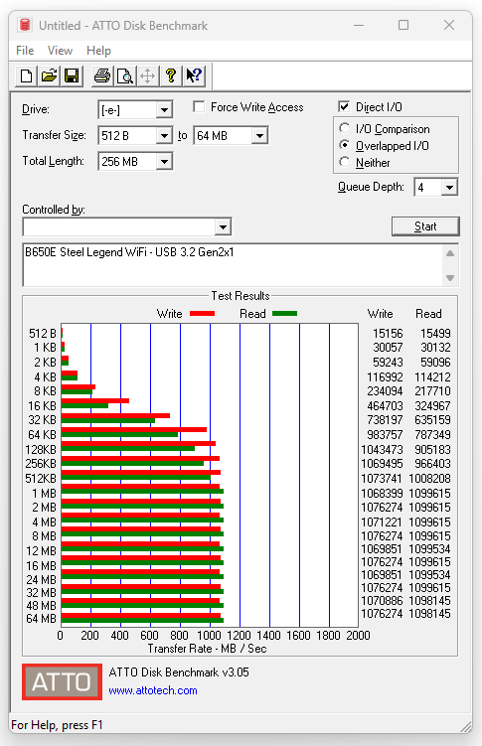Expand the Queue Depth dropdown
The height and width of the screenshot is (746, 482).
click(x=449, y=187)
